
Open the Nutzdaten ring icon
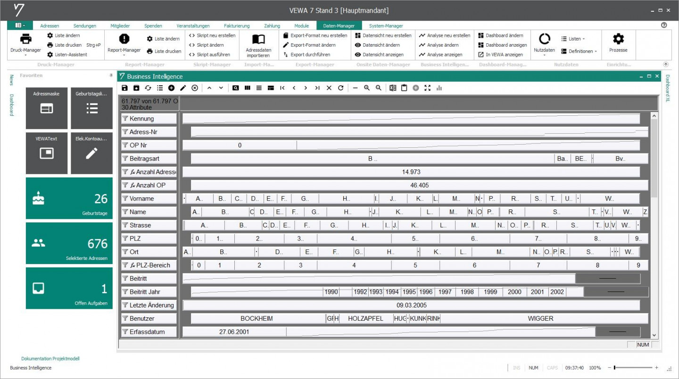(545, 39)
